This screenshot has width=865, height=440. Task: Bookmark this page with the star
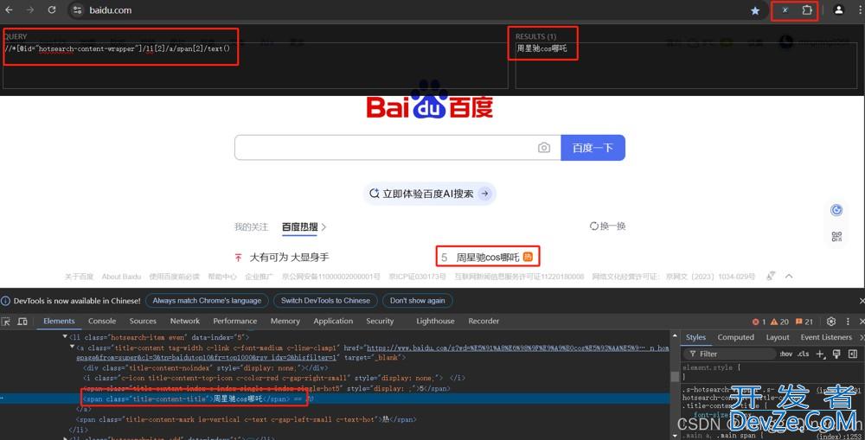coord(755,10)
